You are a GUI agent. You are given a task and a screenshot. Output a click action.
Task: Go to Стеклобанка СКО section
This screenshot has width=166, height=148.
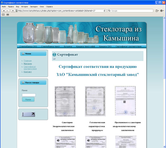28,47
